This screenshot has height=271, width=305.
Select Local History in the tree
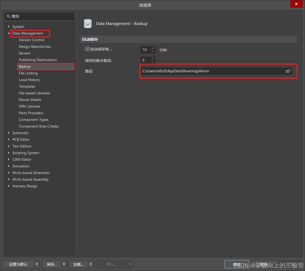pyautogui.click(x=29, y=80)
